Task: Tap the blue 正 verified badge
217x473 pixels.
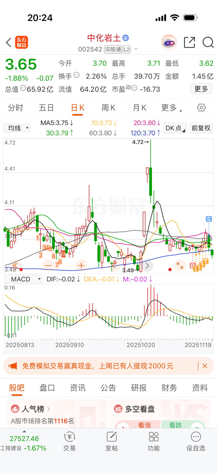Action: coord(126,38)
